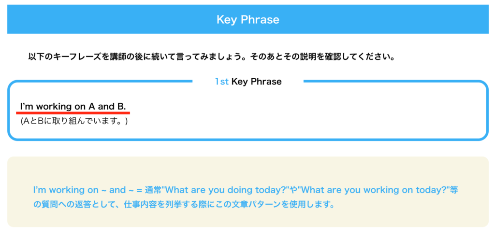This screenshot has height=239, width=495.
Task: Click the word "working" in key phrase
Action: (54, 107)
